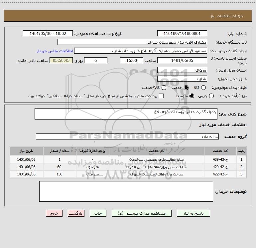The width and height of the screenshot is (256, 248).
Task: Click the پاسخ به نیاز button
Action: (193, 213)
